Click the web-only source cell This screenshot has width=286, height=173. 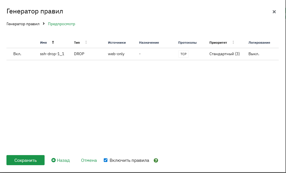coord(116,54)
